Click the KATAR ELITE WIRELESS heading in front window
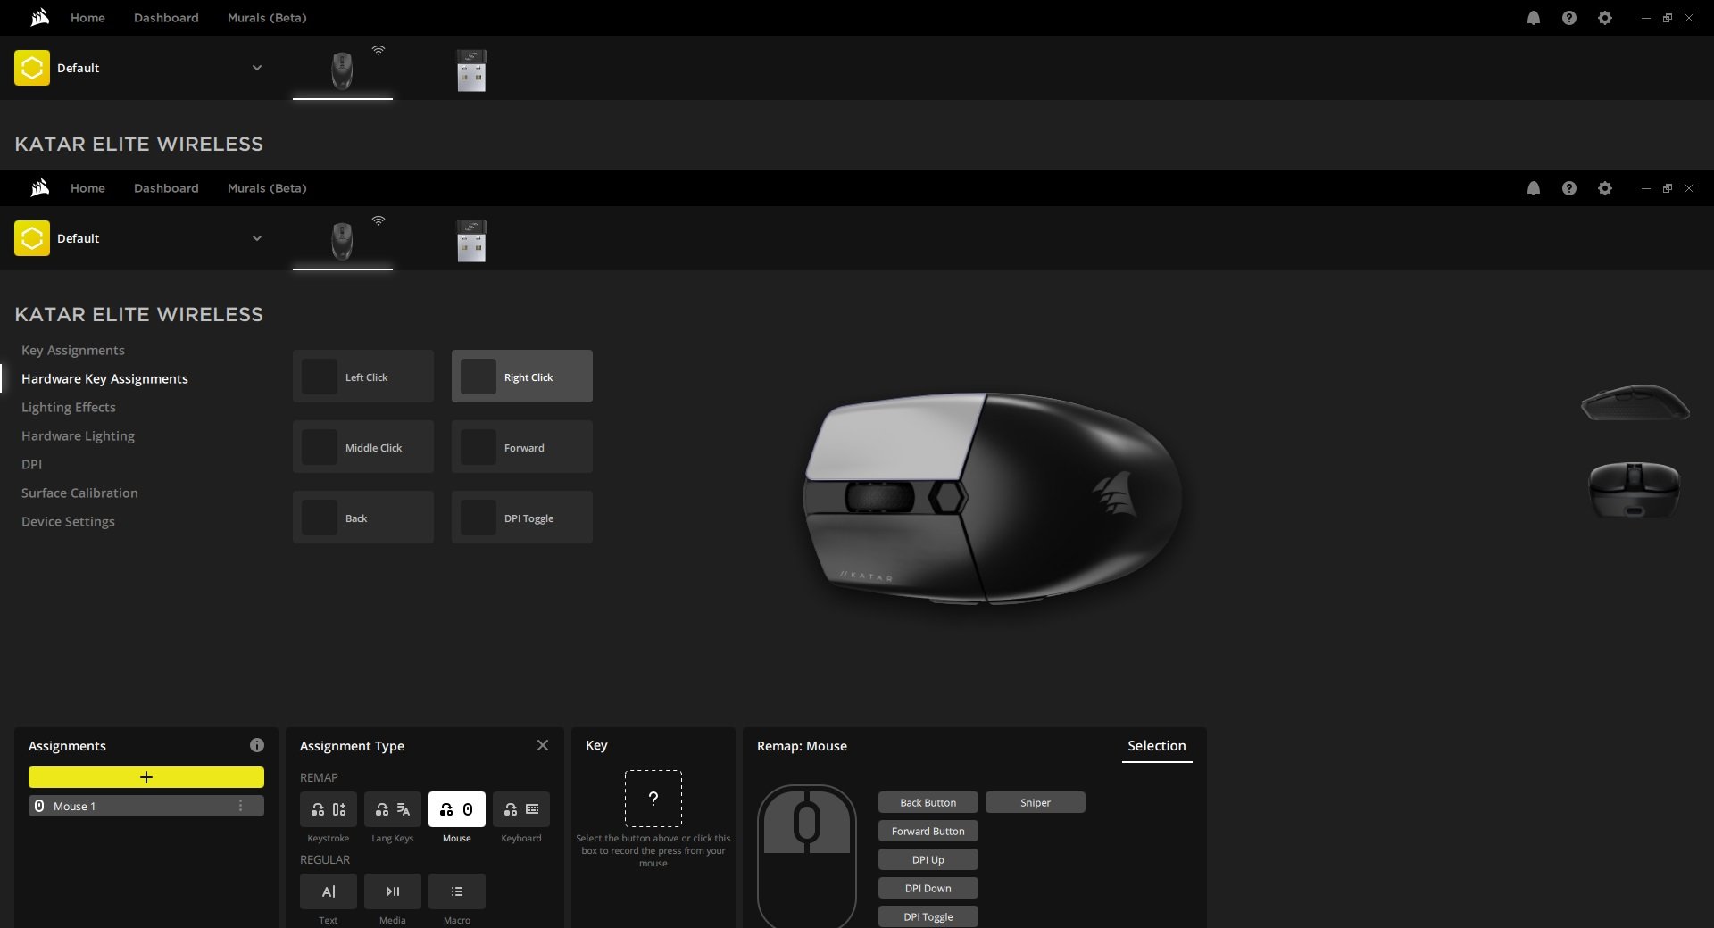 coord(139,314)
